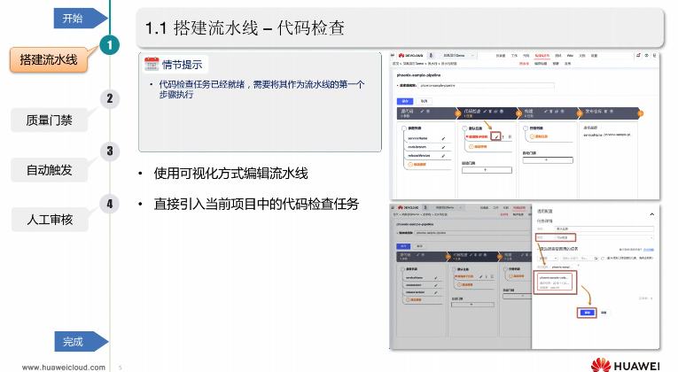Click task name field in config panel, bottom screenshot
The height and width of the screenshot is (372, 678).
604,229
